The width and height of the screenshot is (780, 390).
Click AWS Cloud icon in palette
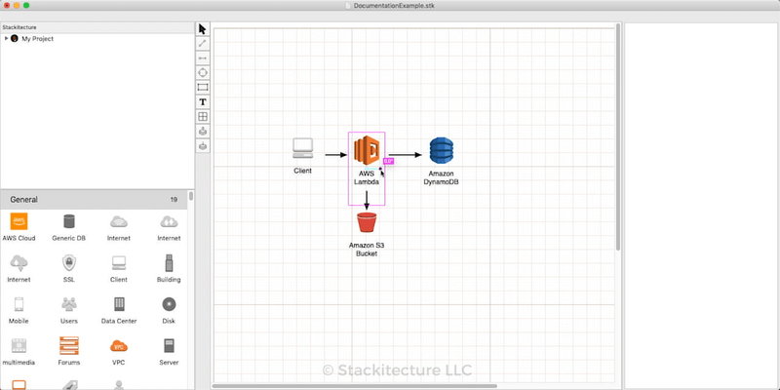pyautogui.click(x=19, y=221)
